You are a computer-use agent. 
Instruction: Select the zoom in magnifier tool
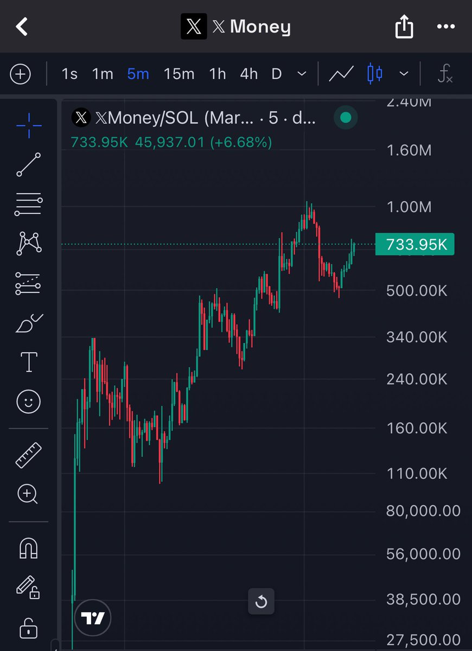pos(28,494)
